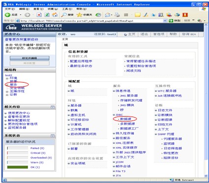Click the red download arrow icon in toolbar
Viewport: 209px width, 183px height.
[185, 15]
